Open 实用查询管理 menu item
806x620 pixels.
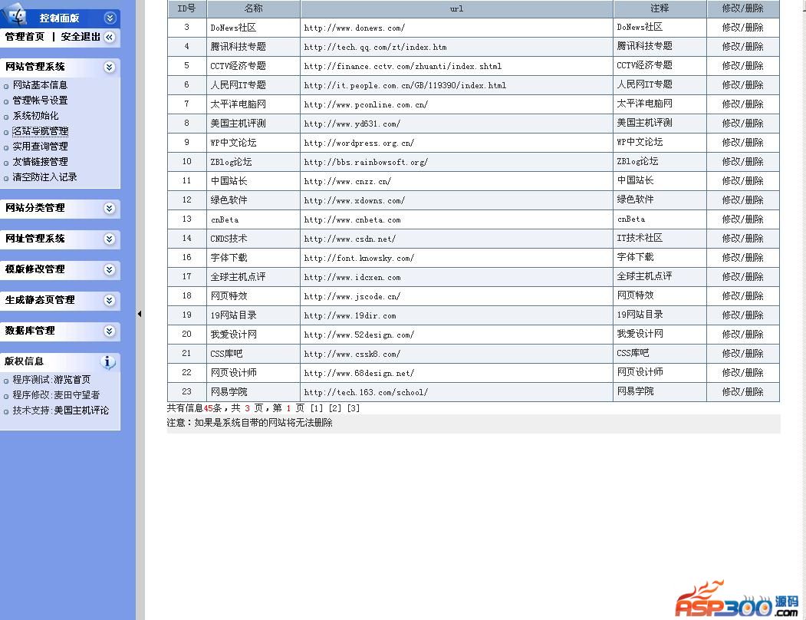point(40,146)
